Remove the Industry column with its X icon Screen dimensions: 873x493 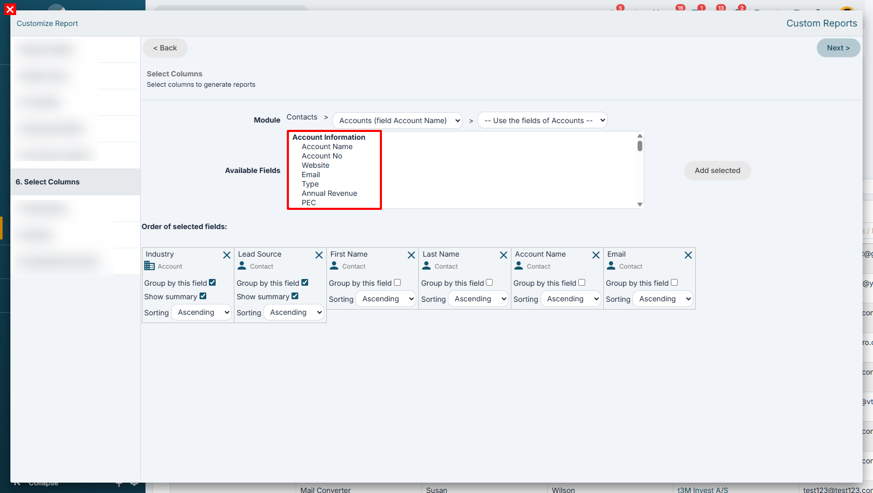pyautogui.click(x=227, y=255)
